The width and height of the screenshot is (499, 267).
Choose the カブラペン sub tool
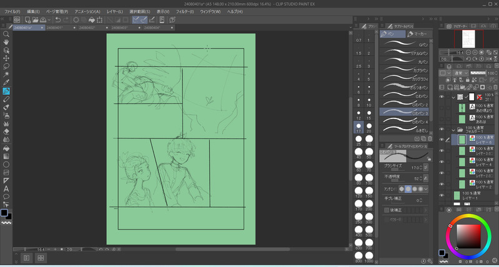404,70
